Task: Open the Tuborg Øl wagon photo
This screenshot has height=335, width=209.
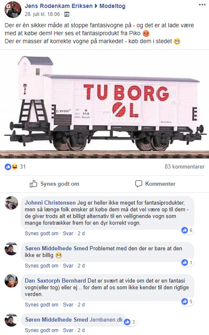Action: tap(104, 104)
